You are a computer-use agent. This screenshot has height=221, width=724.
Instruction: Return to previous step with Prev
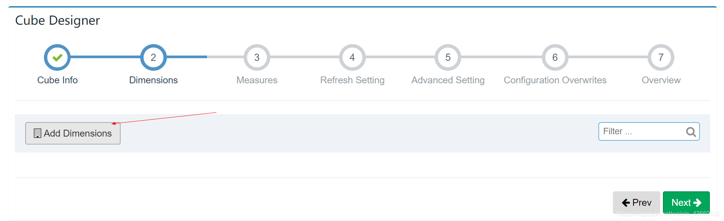(x=637, y=202)
